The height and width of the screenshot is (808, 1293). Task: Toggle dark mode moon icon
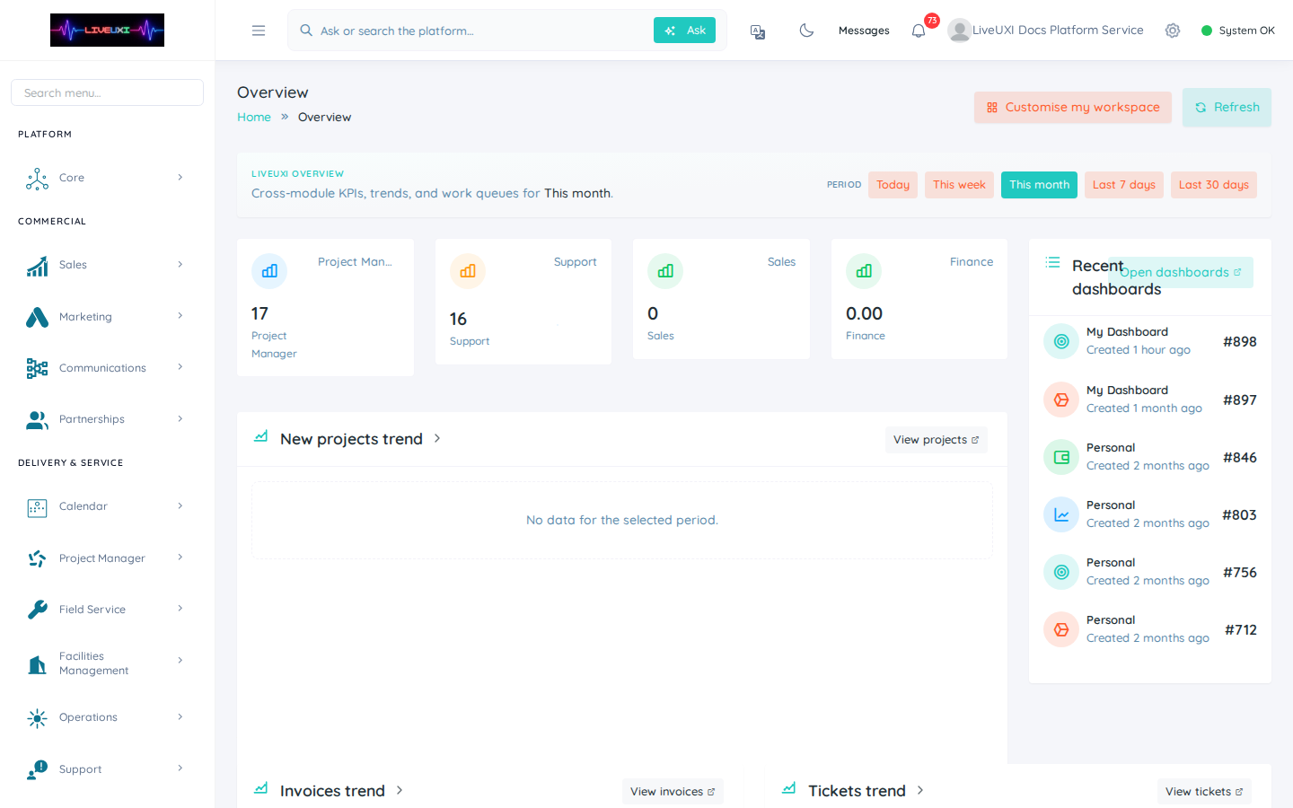coord(806,31)
